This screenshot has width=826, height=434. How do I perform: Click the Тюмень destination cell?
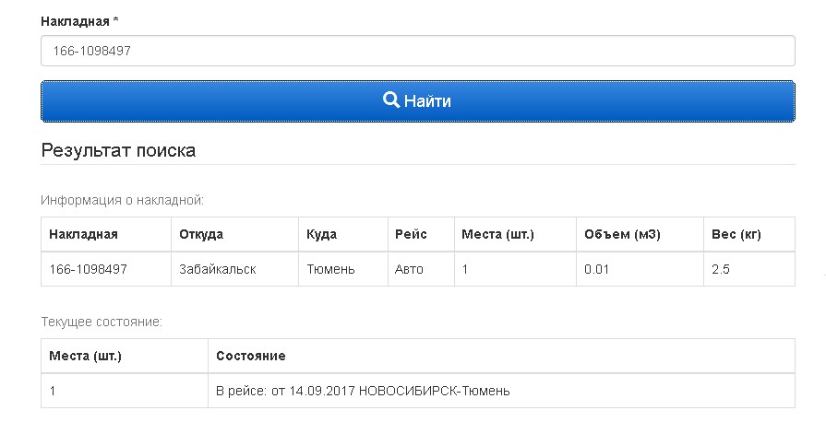(330, 269)
